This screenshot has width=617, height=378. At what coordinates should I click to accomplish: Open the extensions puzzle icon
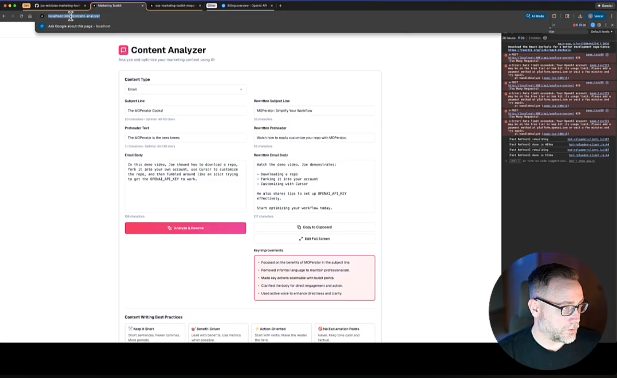(x=554, y=16)
